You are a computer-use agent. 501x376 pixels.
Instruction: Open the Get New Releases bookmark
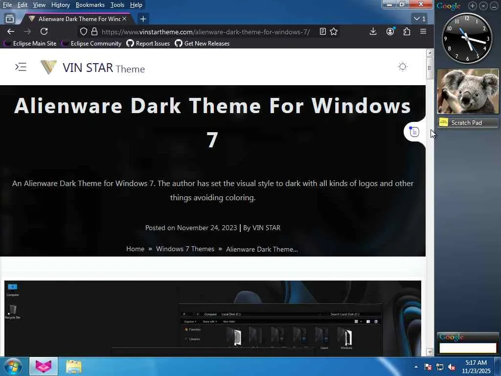202,44
